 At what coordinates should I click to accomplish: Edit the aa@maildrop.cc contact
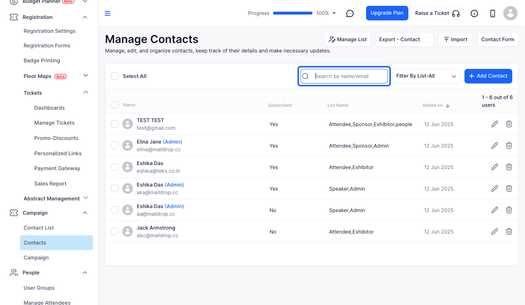495,210
